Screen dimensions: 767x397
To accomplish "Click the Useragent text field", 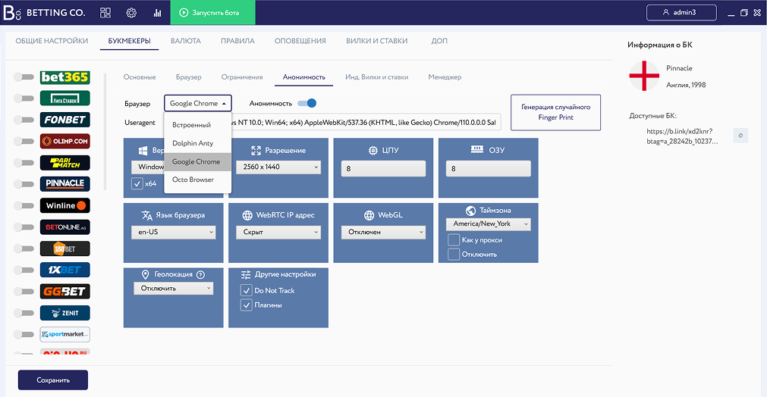I will (364, 122).
